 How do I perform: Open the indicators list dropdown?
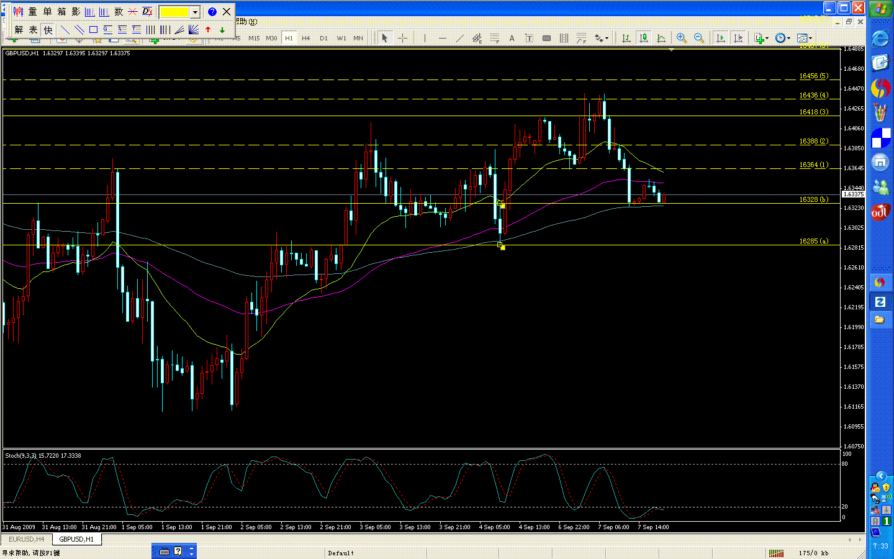(761, 39)
